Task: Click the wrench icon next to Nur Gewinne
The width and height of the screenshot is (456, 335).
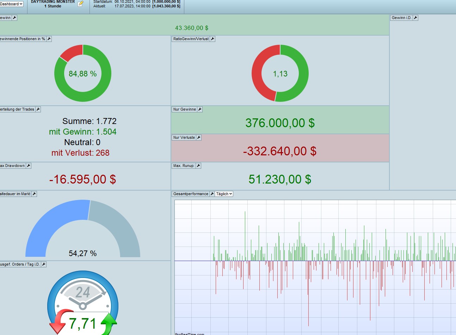Action: [200, 109]
